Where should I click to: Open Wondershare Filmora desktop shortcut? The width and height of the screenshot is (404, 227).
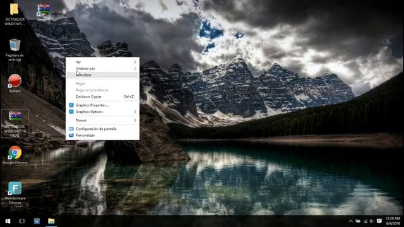15,193
